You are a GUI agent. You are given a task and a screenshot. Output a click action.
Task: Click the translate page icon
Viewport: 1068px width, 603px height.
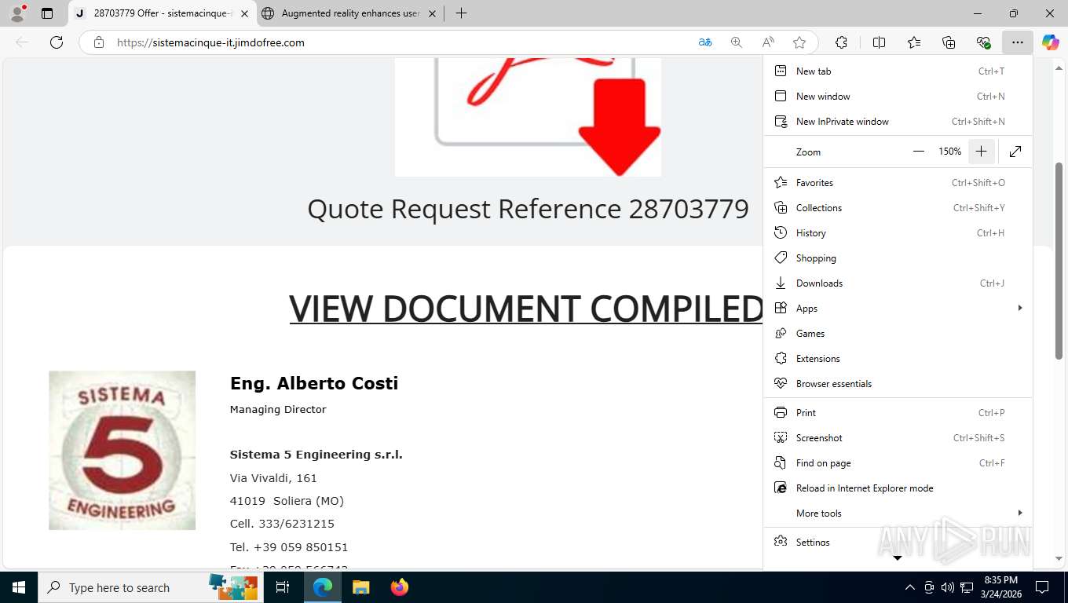tap(705, 42)
